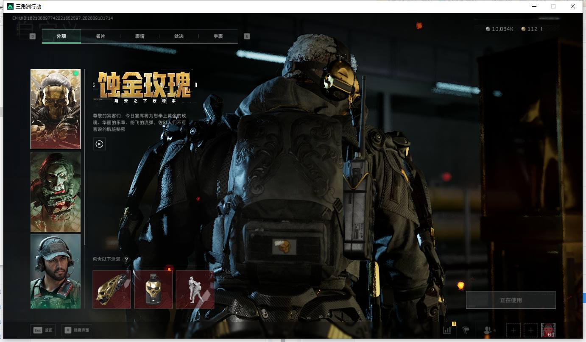Switch to the 名片 tab
This screenshot has width=586, height=342.
[x=100, y=36]
